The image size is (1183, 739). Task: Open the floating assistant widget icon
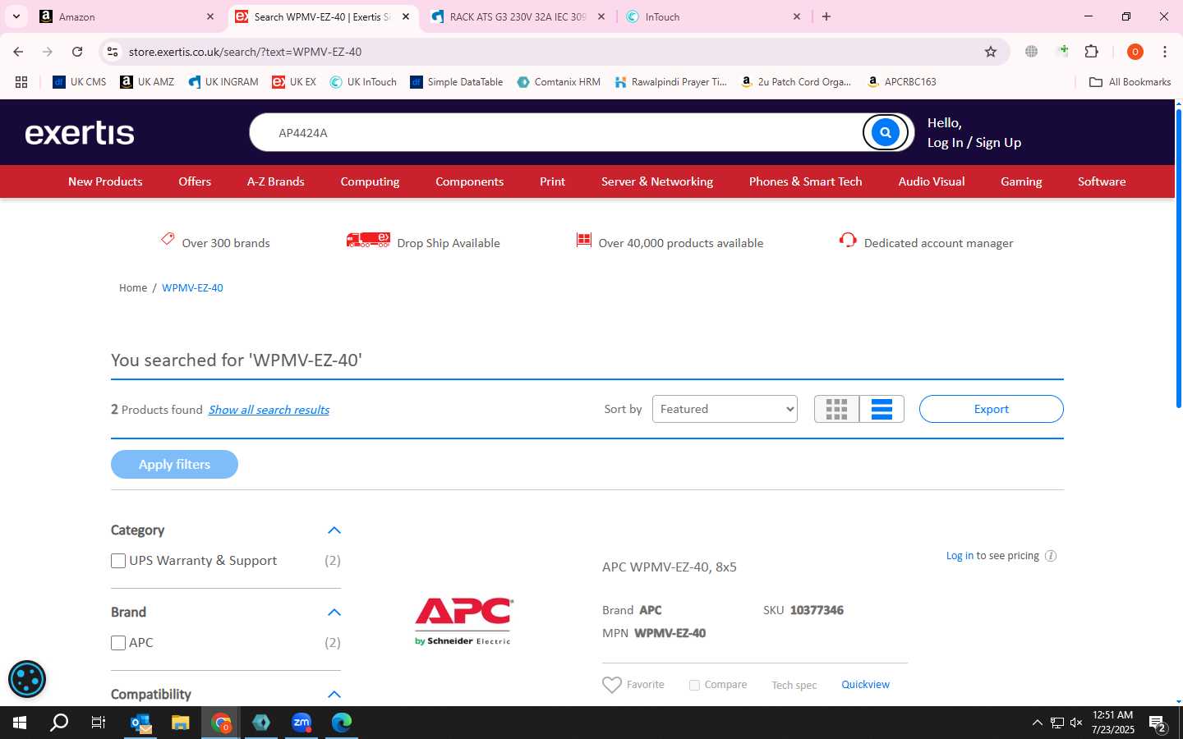[27, 679]
